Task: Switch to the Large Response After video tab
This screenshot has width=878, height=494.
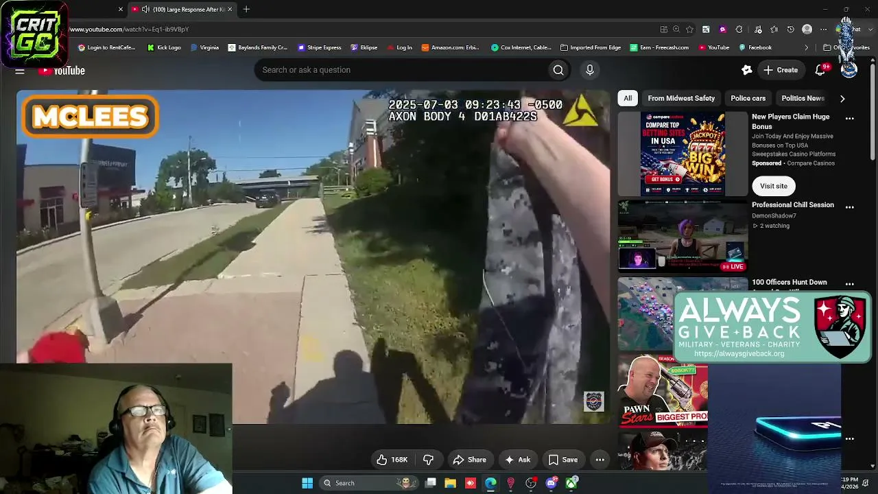Action: (x=184, y=10)
